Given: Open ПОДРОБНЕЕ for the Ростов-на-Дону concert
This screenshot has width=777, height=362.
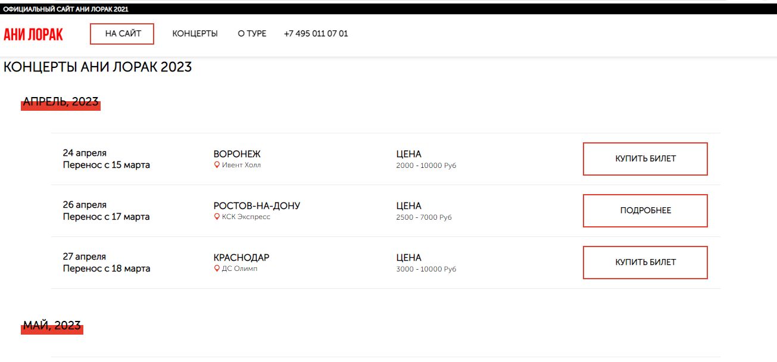Looking at the screenshot, I should tap(645, 211).
